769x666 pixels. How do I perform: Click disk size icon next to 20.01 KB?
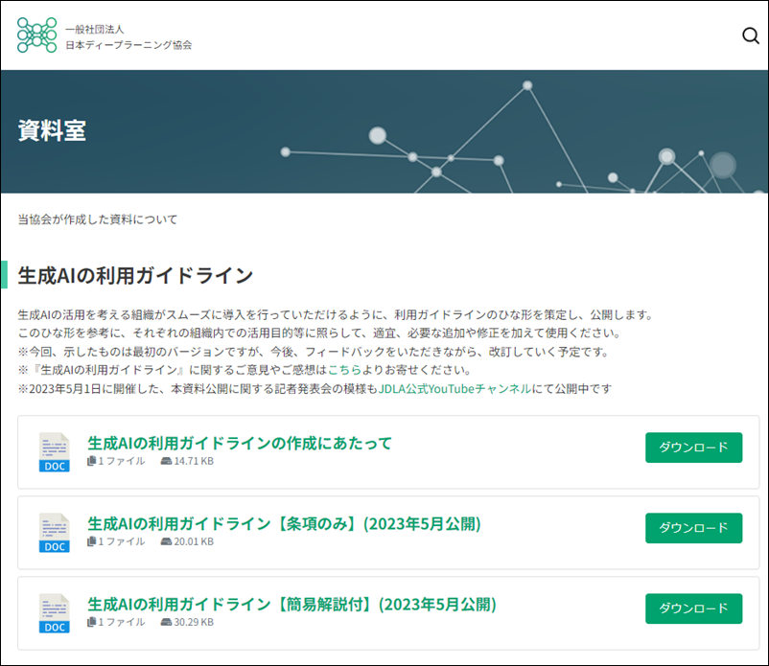click(166, 541)
